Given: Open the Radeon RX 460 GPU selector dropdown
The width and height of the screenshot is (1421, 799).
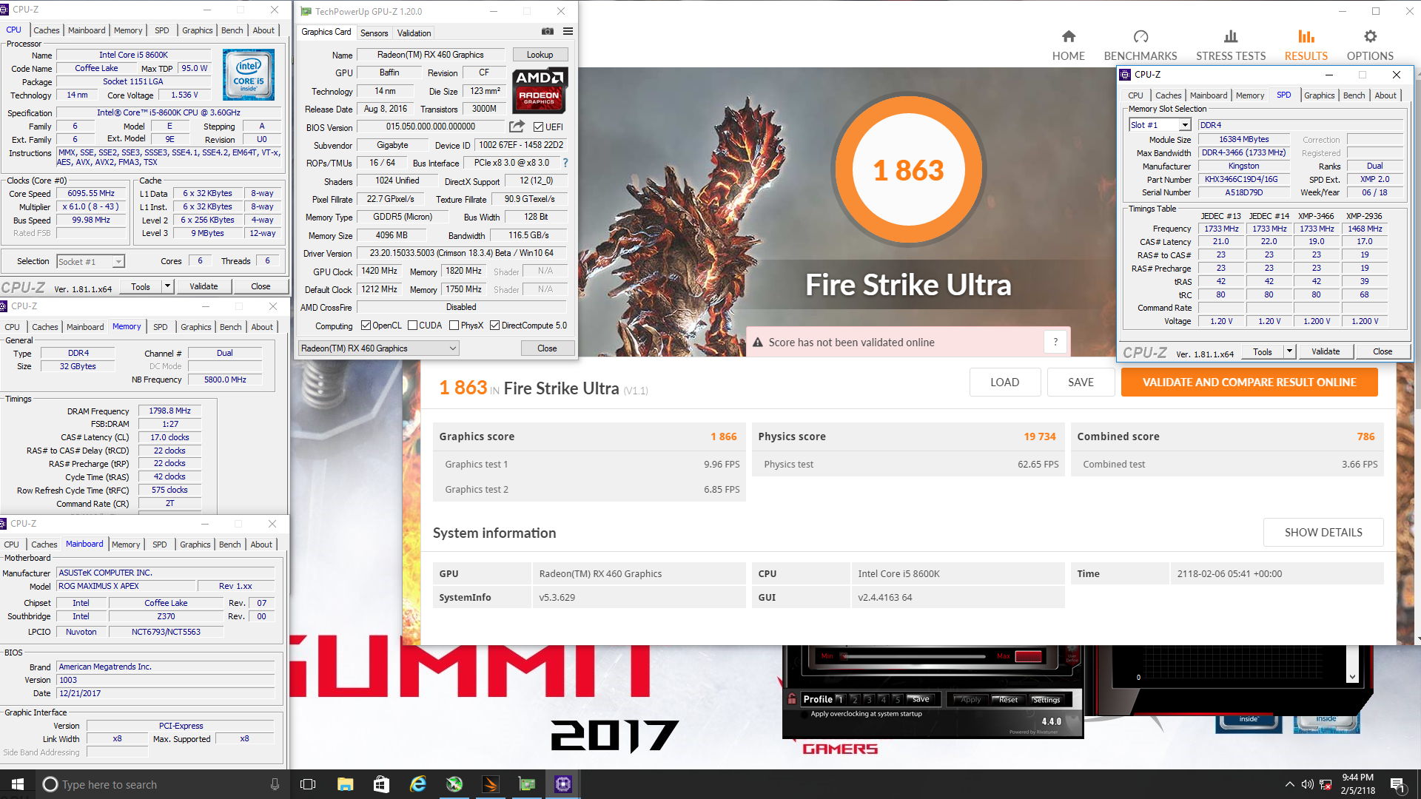Looking at the screenshot, I should coord(379,348).
